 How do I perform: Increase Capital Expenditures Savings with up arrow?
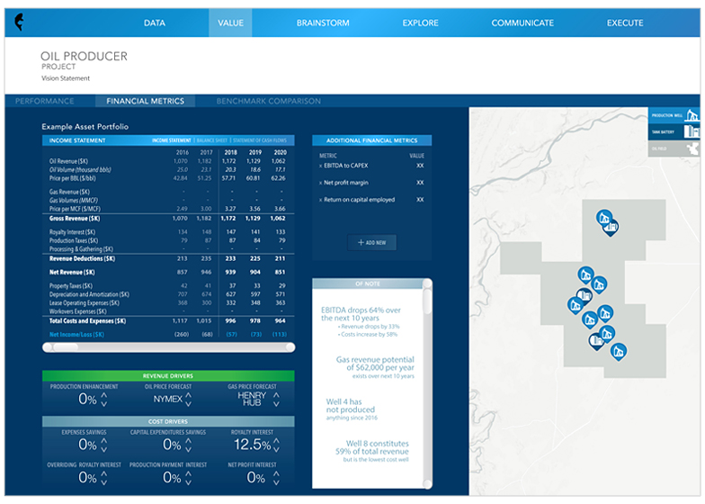189,440
